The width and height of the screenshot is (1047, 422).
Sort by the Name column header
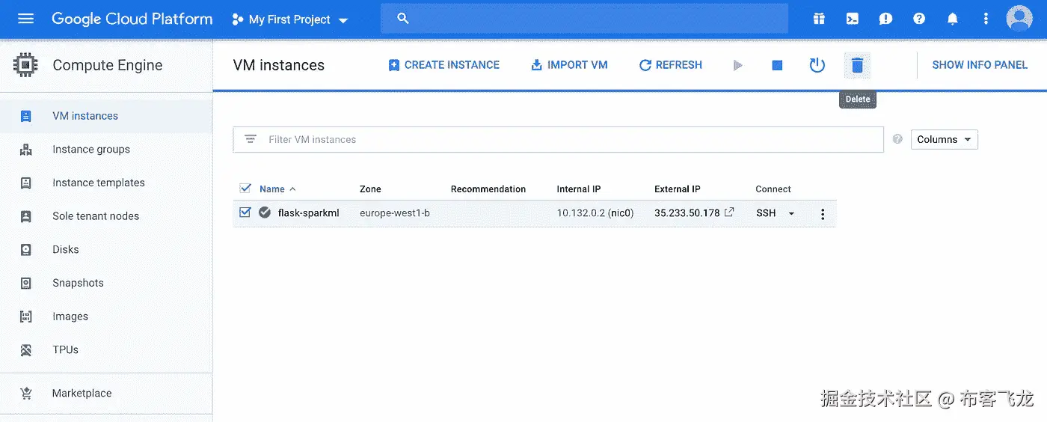click(x=272, y=189)
